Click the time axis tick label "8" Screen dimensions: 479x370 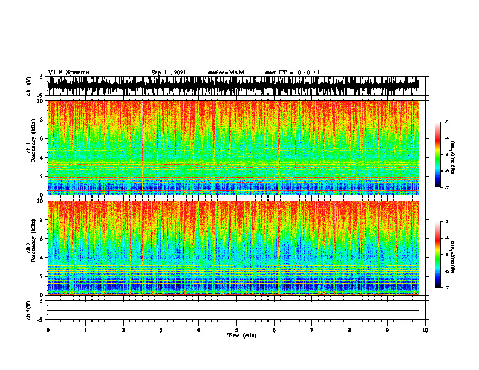[x=350, y=330]
